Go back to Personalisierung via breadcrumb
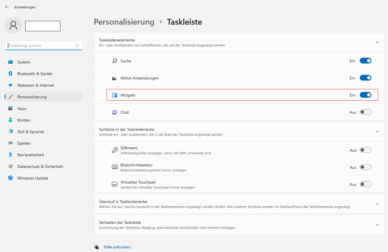This screenshot has height=252, width=388. (124, 22)
